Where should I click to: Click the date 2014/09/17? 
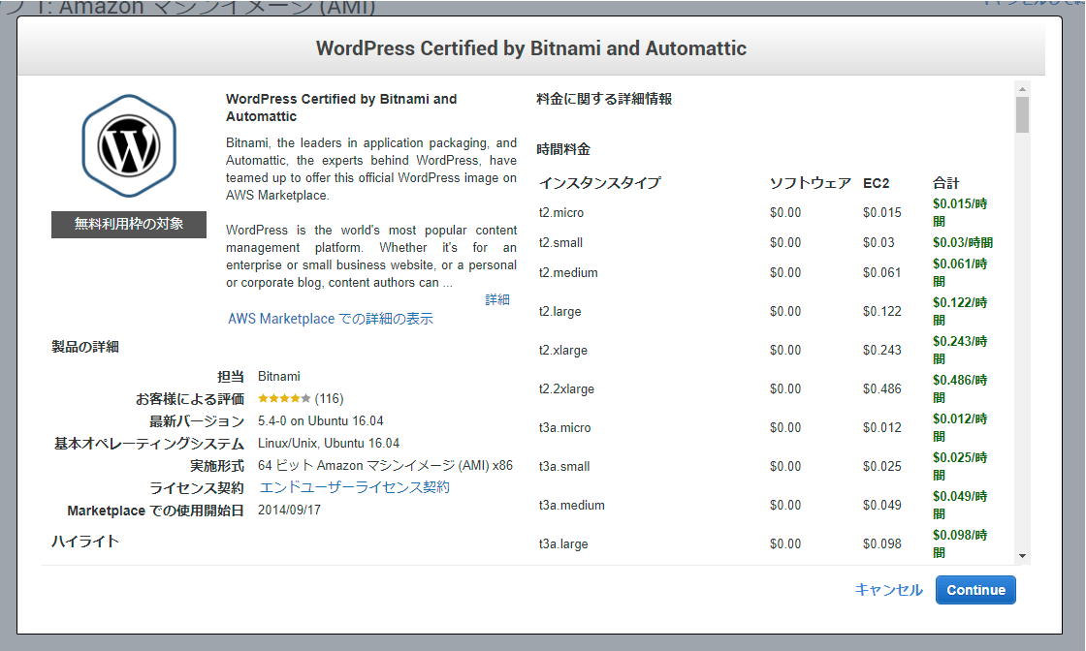click(x=289, y=511)
